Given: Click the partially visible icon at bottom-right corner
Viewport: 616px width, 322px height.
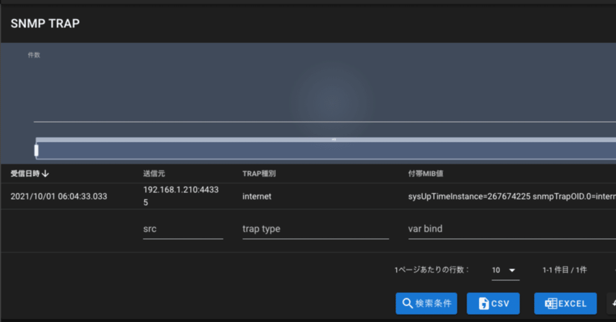Looking at the screenshot, I should (612, 303).
